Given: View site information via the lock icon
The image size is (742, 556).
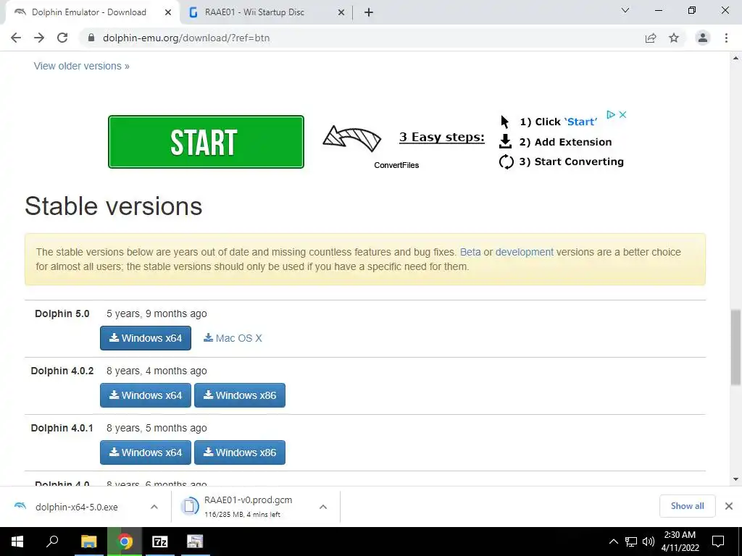Looking at the screenshot, I should click(x=91, y=38).
